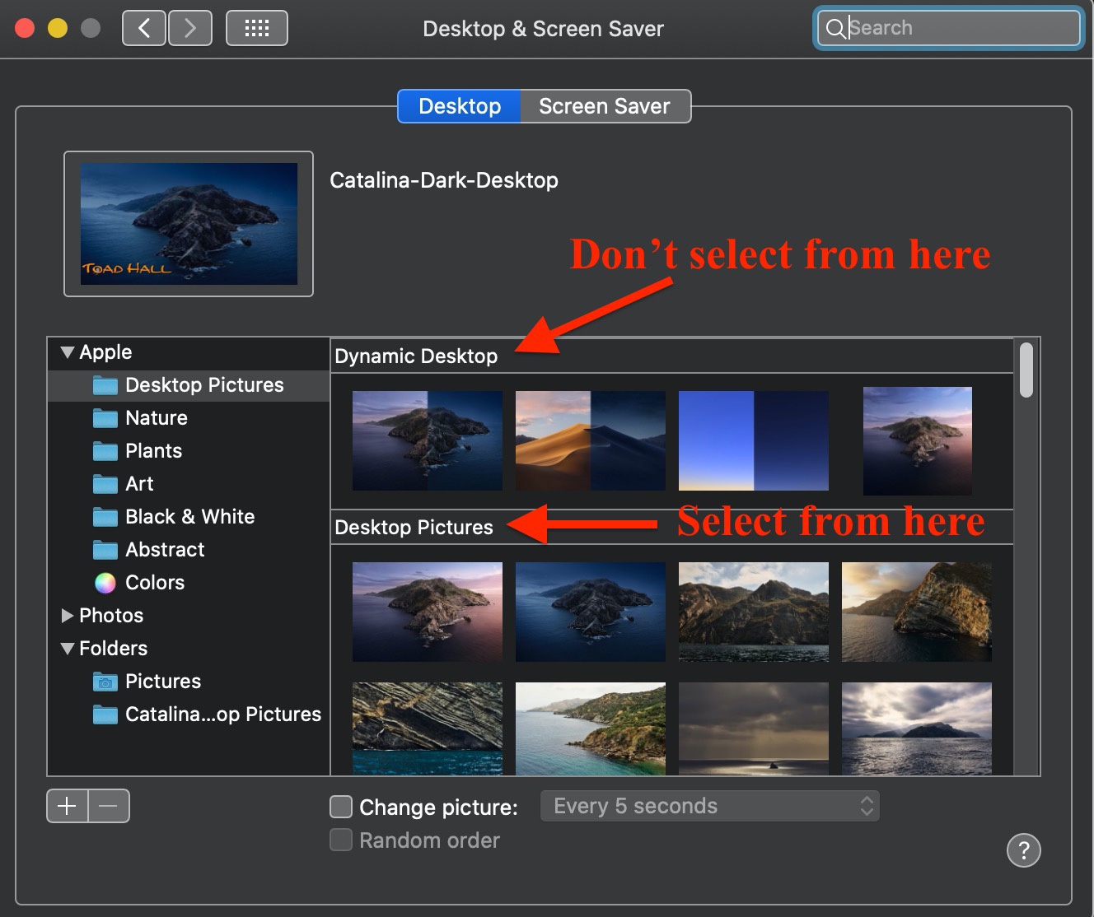Select the Plants folder in sidebar
The height and width of the screenshot is (917, 1094).
pos(153,450)
